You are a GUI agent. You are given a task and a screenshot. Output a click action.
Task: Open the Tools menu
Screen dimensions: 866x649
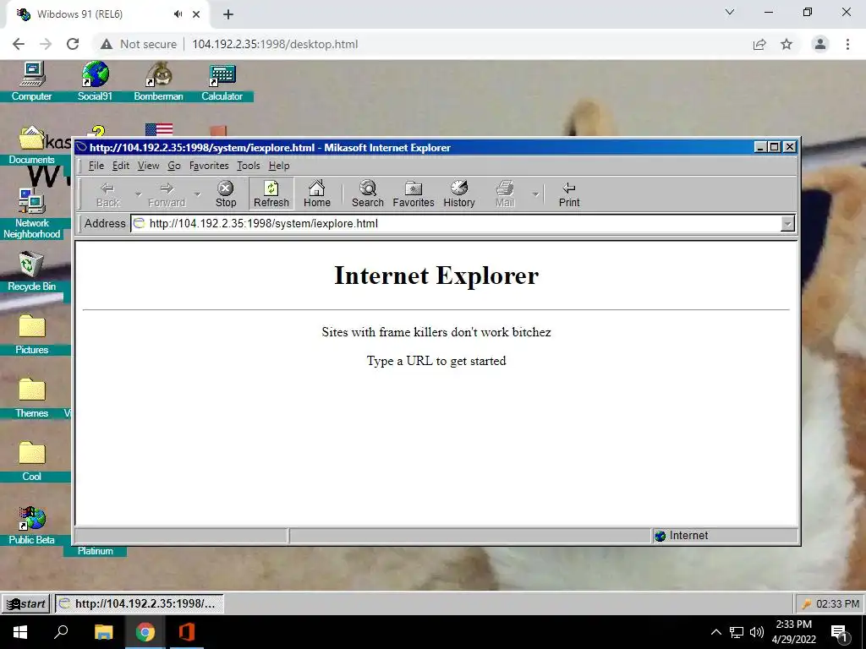[x=248, y=166]
